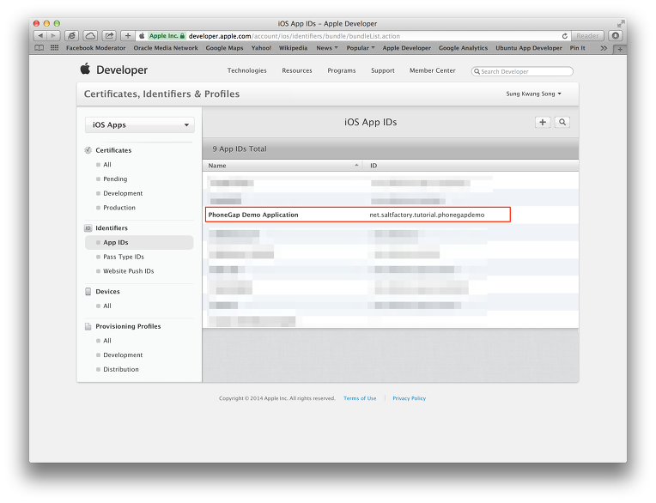Screen dimensions: 656x503
Task: Show Top Sites grid icon
Action: [x=54, y=48]
